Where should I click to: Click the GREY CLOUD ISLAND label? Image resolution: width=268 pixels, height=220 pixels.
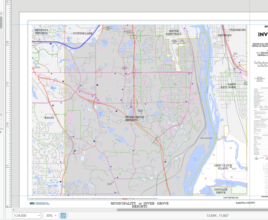coord(223,167)
